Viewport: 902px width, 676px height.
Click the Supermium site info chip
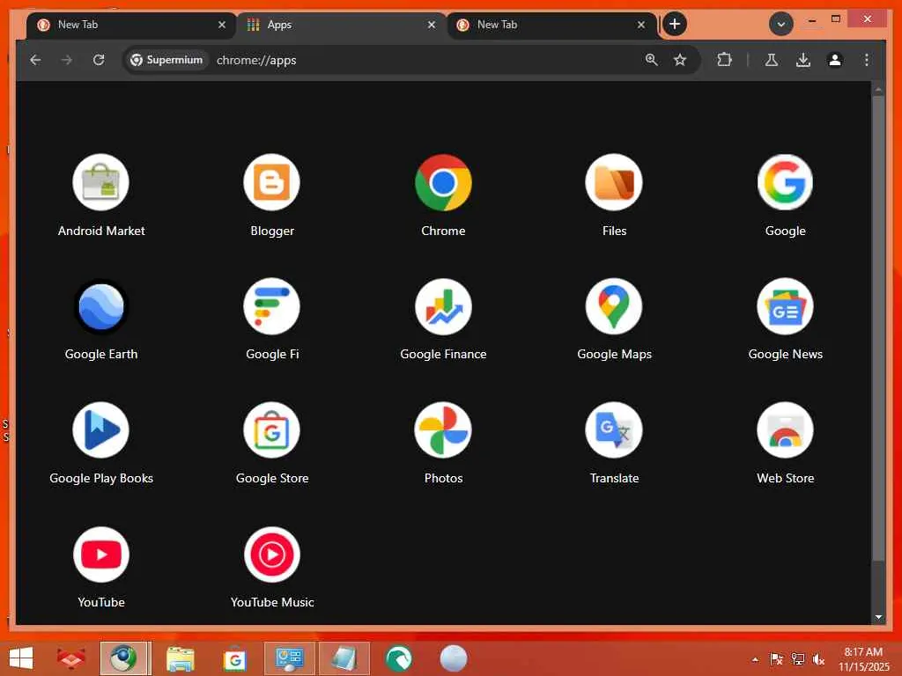pyautogui.click(x=166, y=60)
